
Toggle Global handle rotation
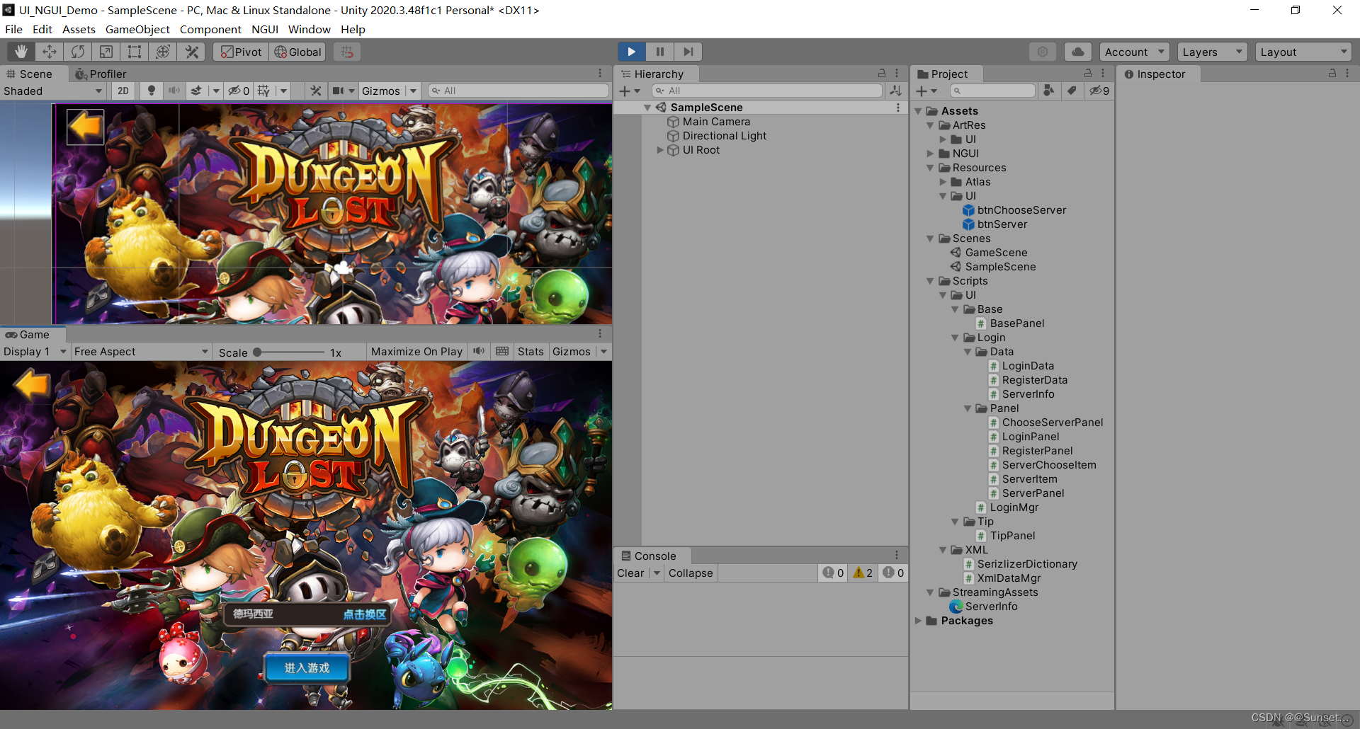click(x=297, y=52)
